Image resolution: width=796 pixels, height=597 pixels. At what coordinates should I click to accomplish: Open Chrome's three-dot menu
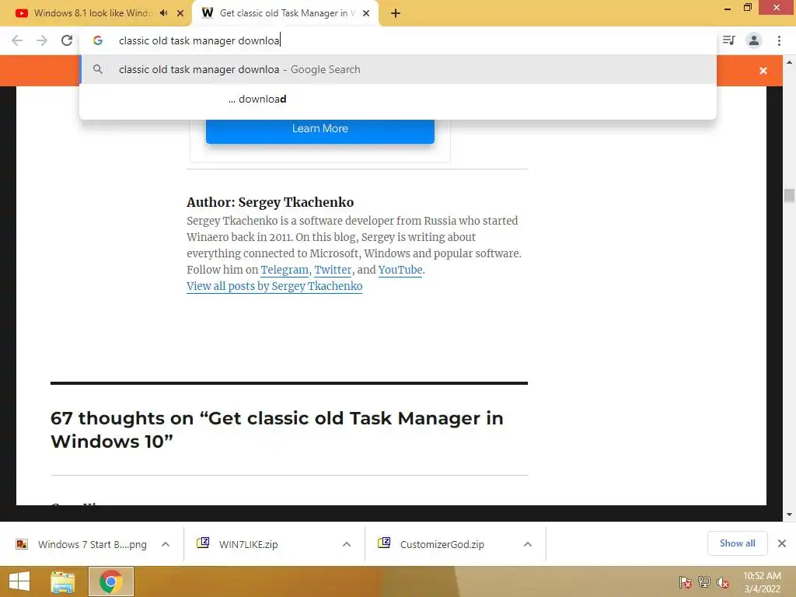coord(779,40)
